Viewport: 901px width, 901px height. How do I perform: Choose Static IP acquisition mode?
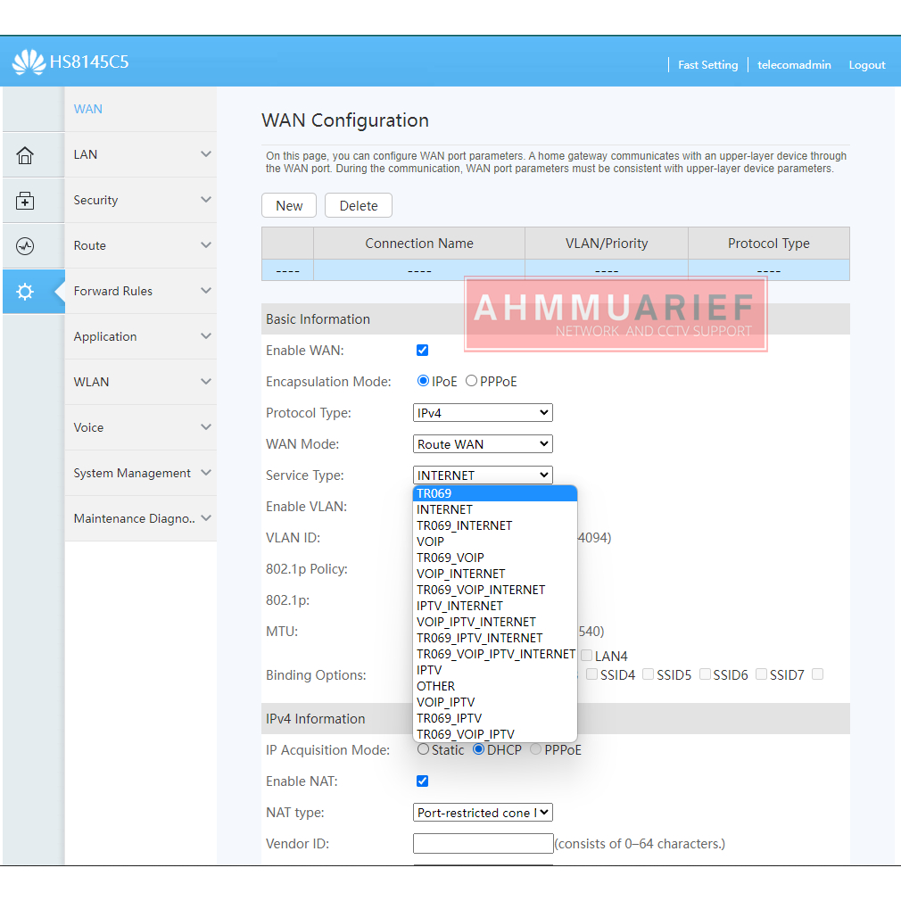pyautogui.click(x=423, y=749)
